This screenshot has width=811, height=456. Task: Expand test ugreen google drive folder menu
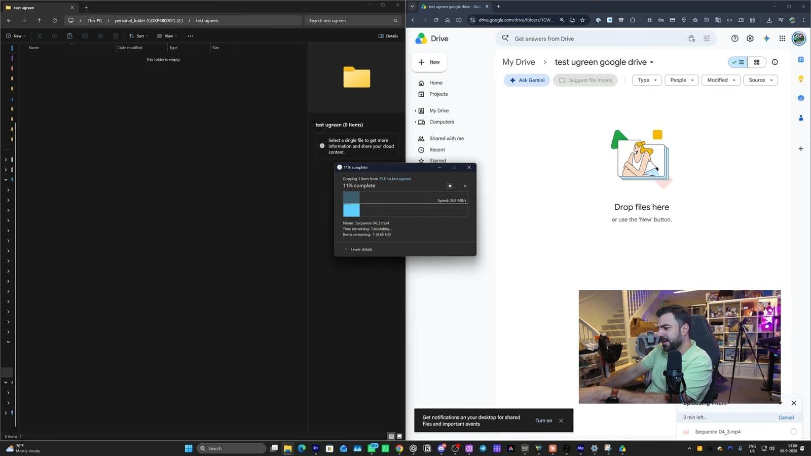tap(652, 62)
